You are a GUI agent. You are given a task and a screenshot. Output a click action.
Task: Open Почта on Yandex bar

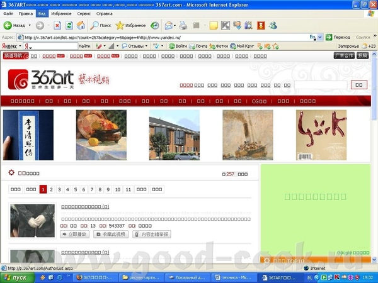[x=198, y=46]
